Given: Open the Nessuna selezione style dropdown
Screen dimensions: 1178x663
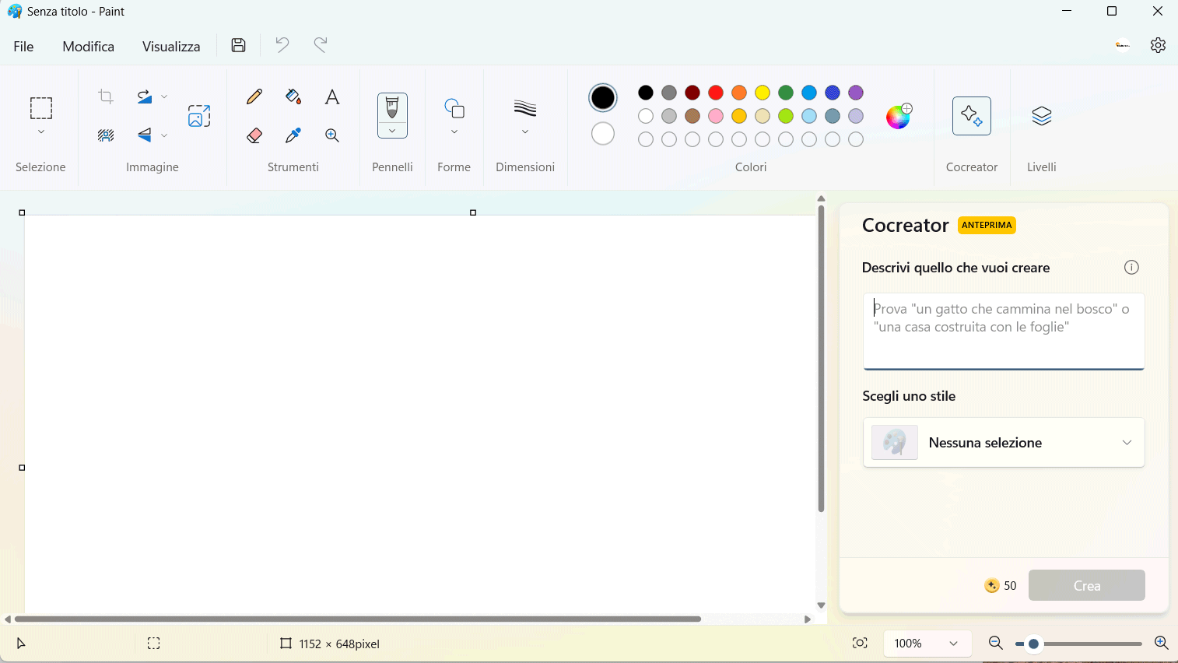Looking at the screenshot, I should (1004, 443).
